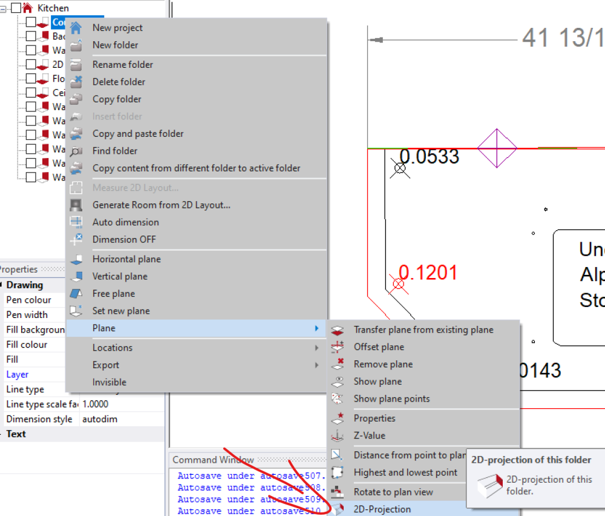Choose New project from context menu

[x=117, y=28]
